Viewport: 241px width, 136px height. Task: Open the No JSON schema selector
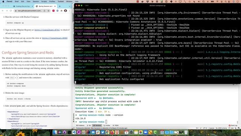click(221, 128)
